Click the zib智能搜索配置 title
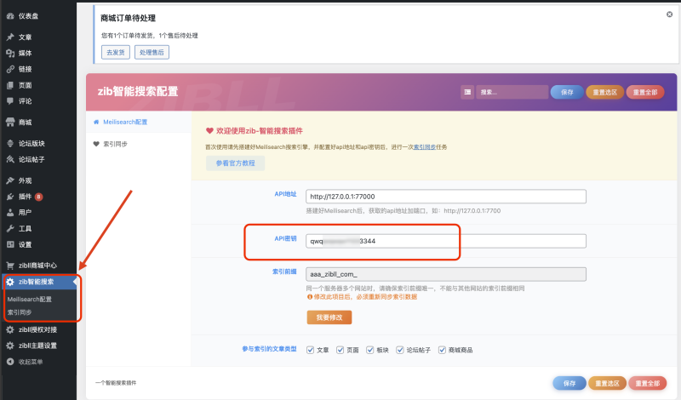The height and width of the screenshot is (400, 681). tap(138, 91)
